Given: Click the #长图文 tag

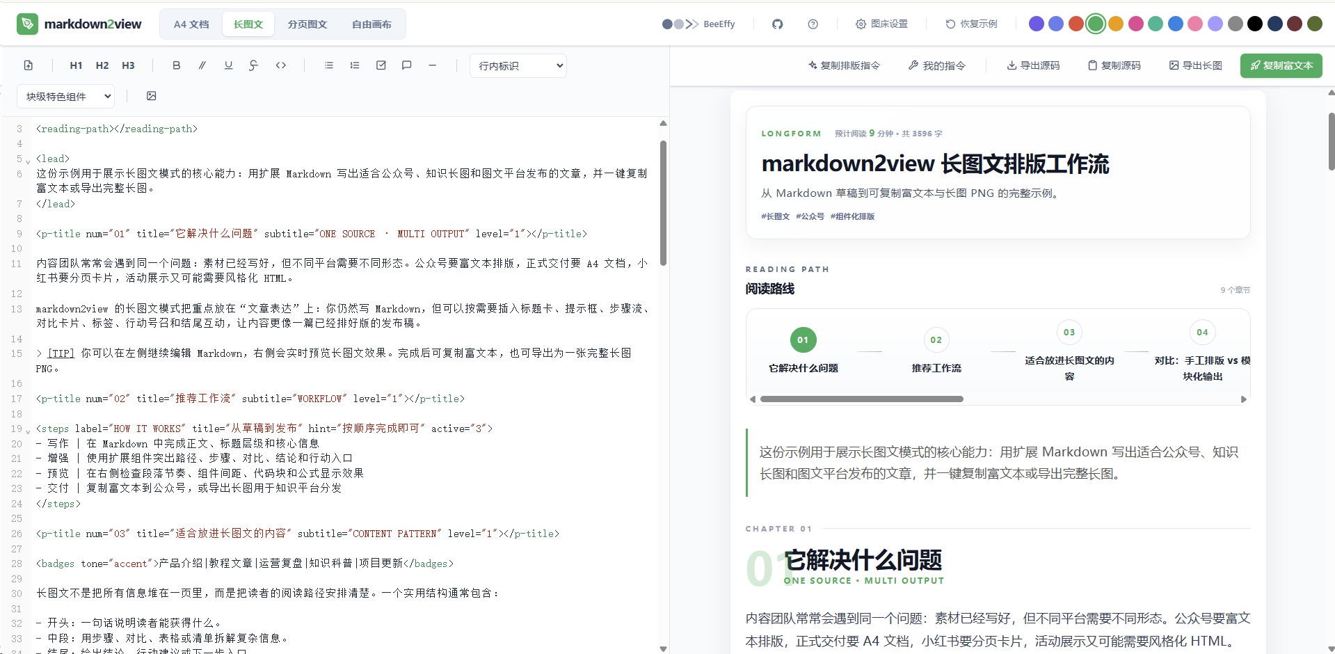Looking at the screenshot, I should pos(776,216).
